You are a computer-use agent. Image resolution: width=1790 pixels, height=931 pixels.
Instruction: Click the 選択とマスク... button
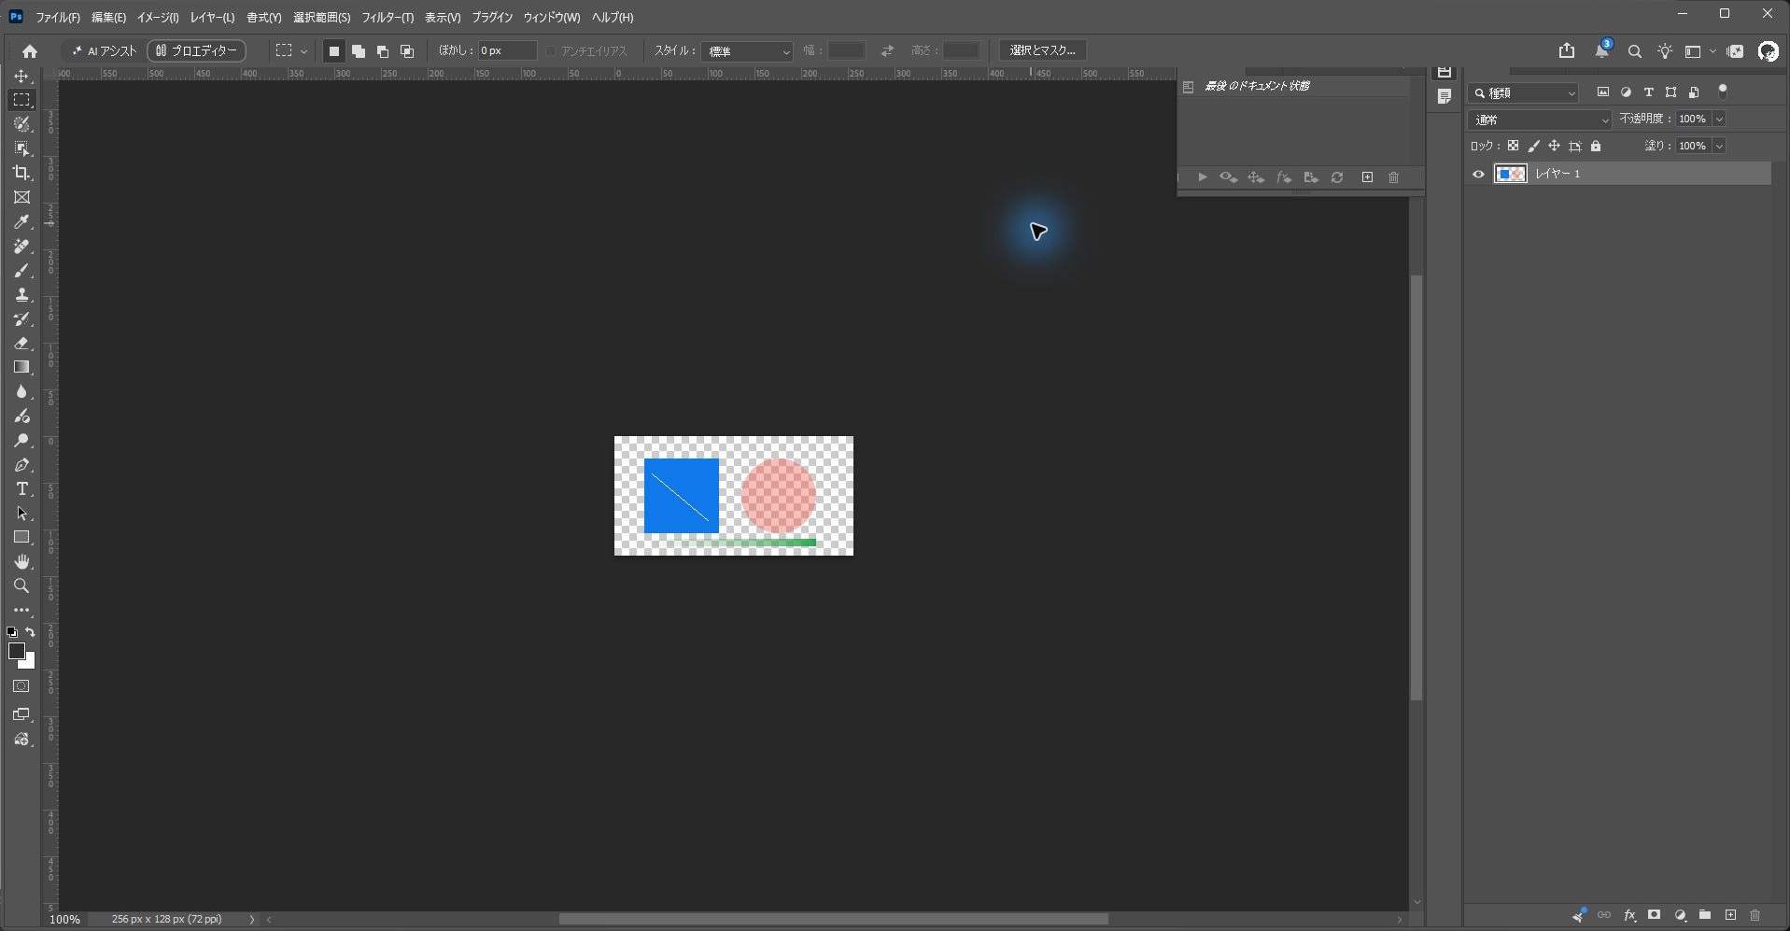click(1043, 50)
